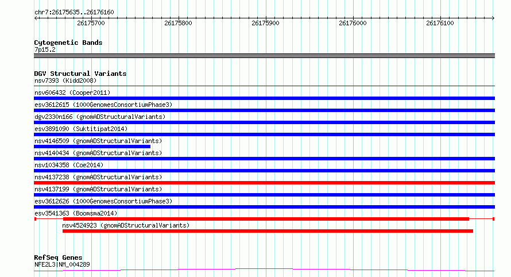Viewport: 511px width, 277px height.
Task: Select the magenta NFE2L3 gene line
Action: [x=264, y=270]
